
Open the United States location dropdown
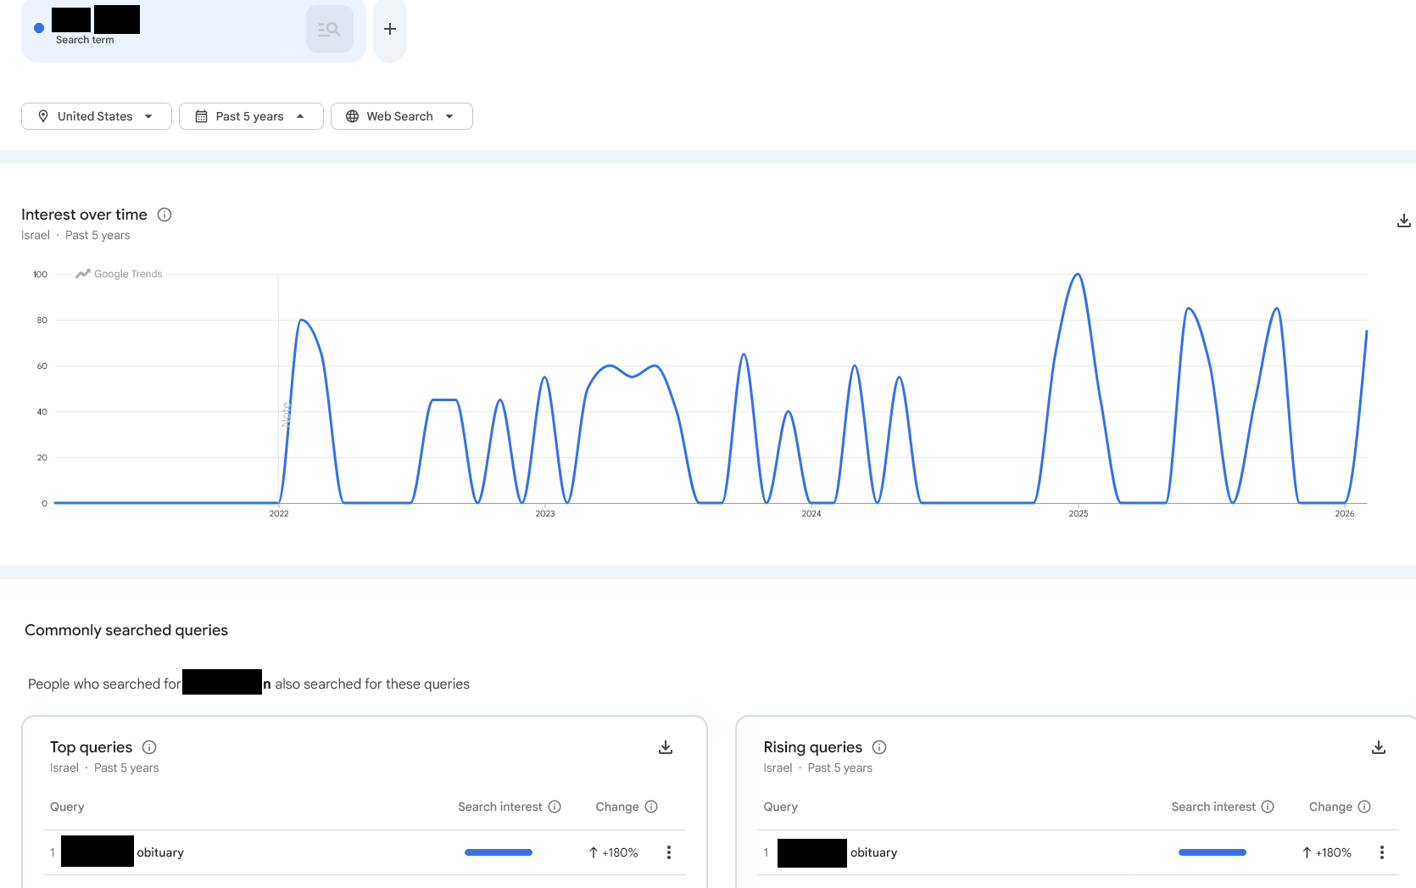coord(97,116)
